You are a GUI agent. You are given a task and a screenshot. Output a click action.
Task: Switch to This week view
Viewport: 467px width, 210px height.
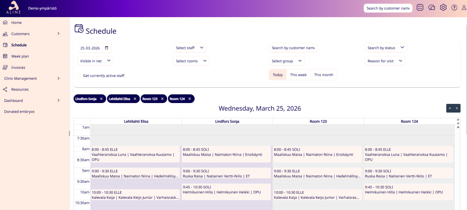click(x=298, y=75)
